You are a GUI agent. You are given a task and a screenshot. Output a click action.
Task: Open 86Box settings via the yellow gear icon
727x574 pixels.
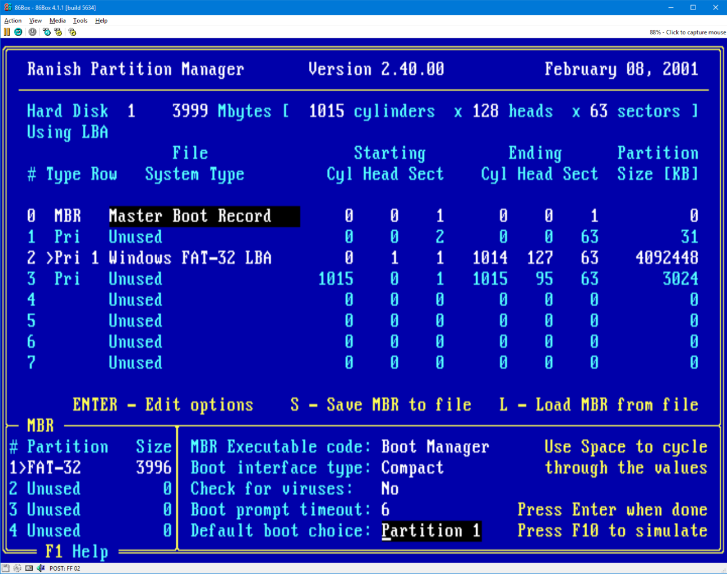(72, 32)
